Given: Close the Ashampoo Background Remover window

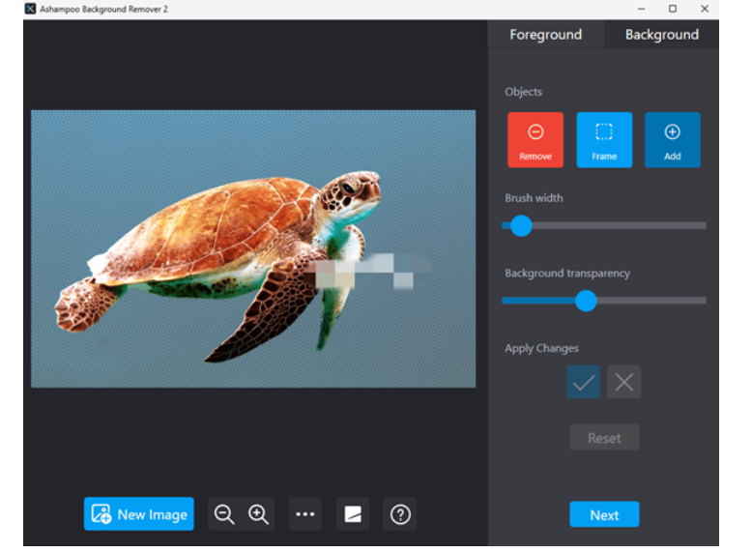Looking at the screenshot, I should (704, 9).
